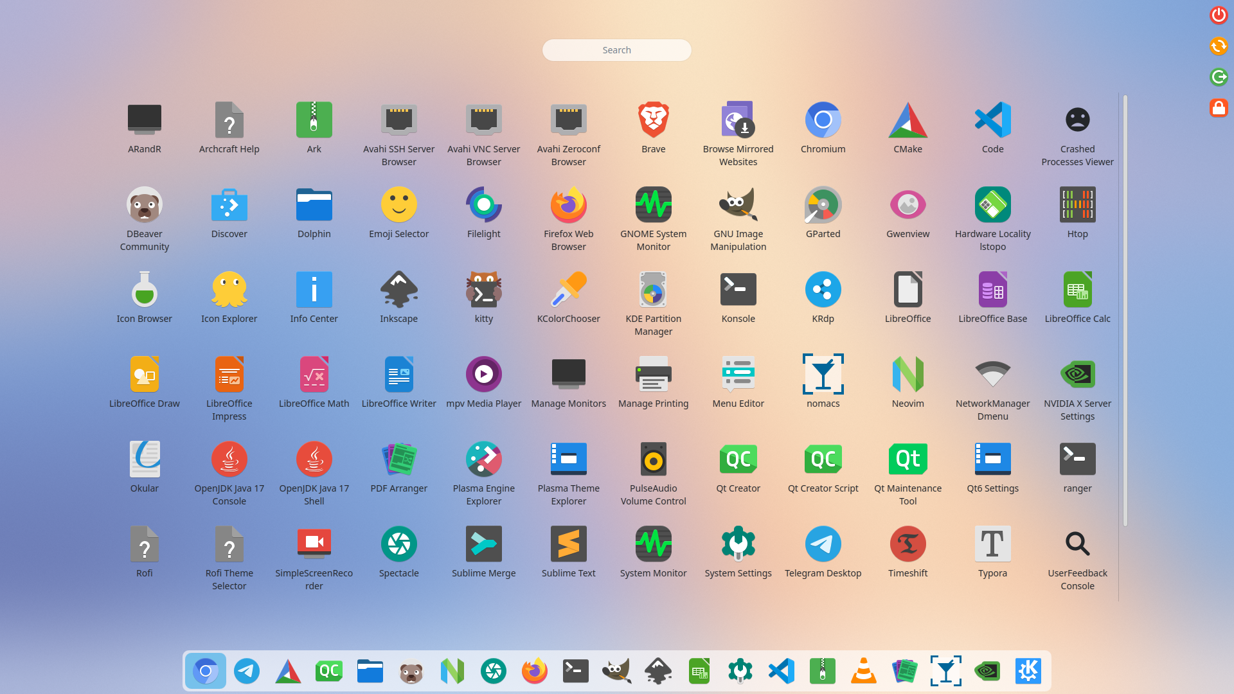Open VLC from the dock

[864, 672]
